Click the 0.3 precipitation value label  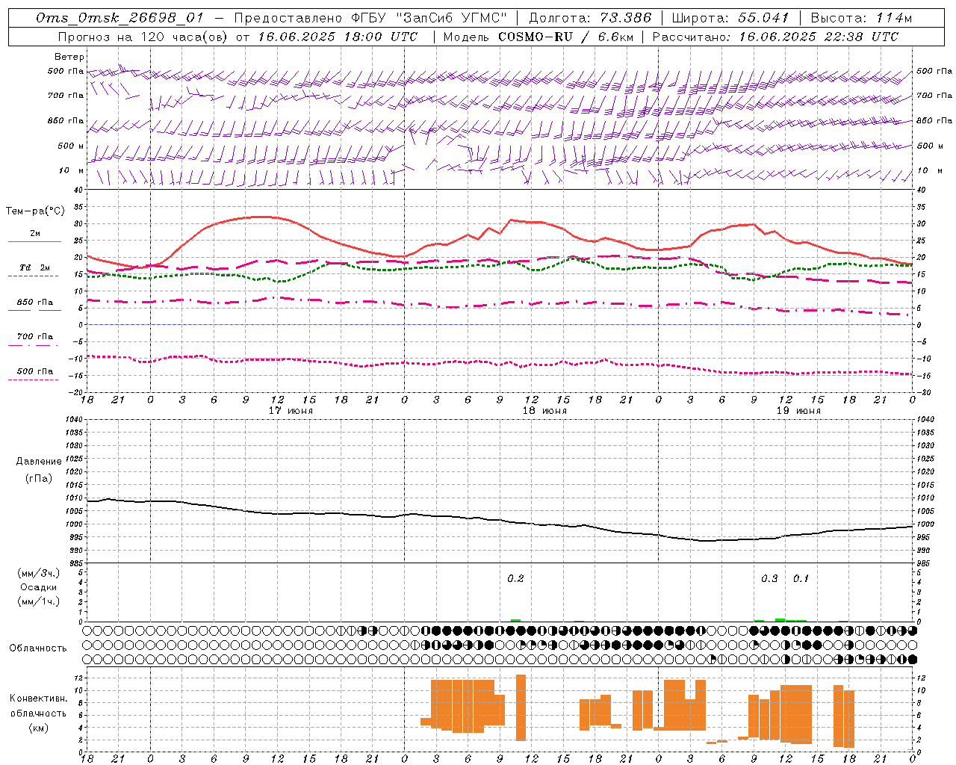(769, 579)
